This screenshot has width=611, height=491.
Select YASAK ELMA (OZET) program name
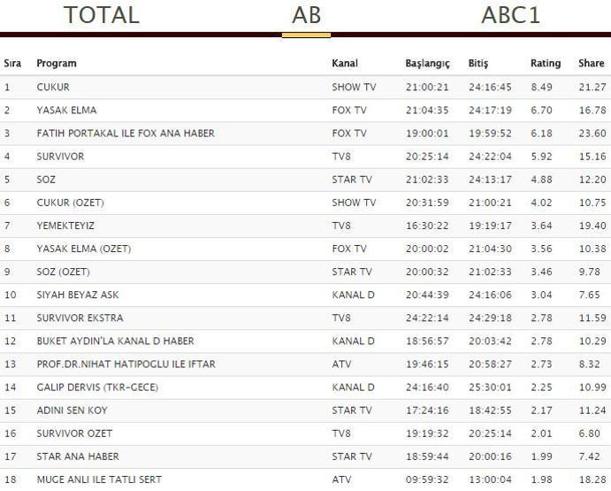[x=84, y=249]
